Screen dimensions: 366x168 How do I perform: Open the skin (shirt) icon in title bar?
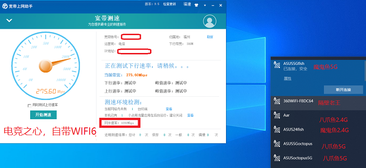[196, 5]
